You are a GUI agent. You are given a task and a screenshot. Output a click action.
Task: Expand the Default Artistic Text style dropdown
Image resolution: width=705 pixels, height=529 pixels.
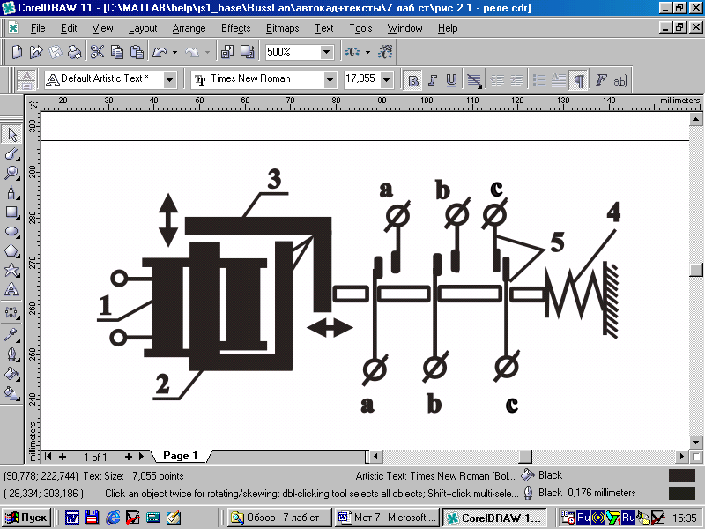coord(169,80)
